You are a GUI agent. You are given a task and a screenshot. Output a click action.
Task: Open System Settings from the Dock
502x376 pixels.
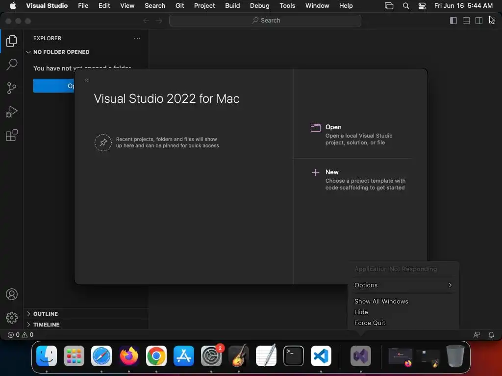point(211,356)
